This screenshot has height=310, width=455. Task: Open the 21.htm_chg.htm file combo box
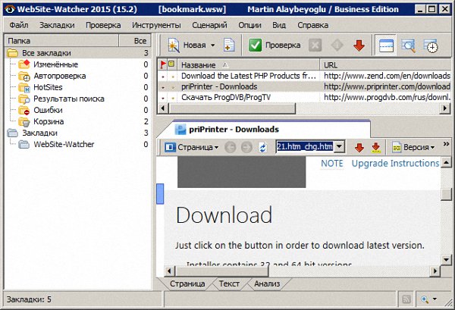click(x=340, y=147)
